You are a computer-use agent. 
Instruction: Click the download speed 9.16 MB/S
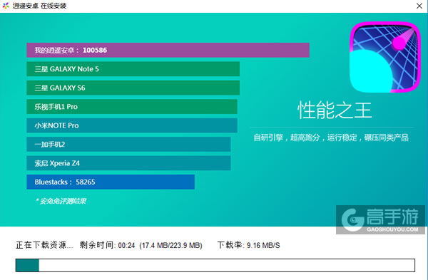[263, 245]
